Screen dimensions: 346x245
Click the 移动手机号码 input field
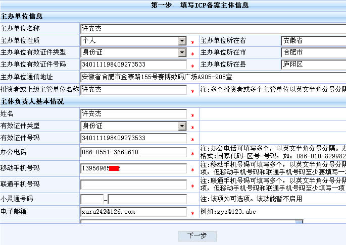133,168
